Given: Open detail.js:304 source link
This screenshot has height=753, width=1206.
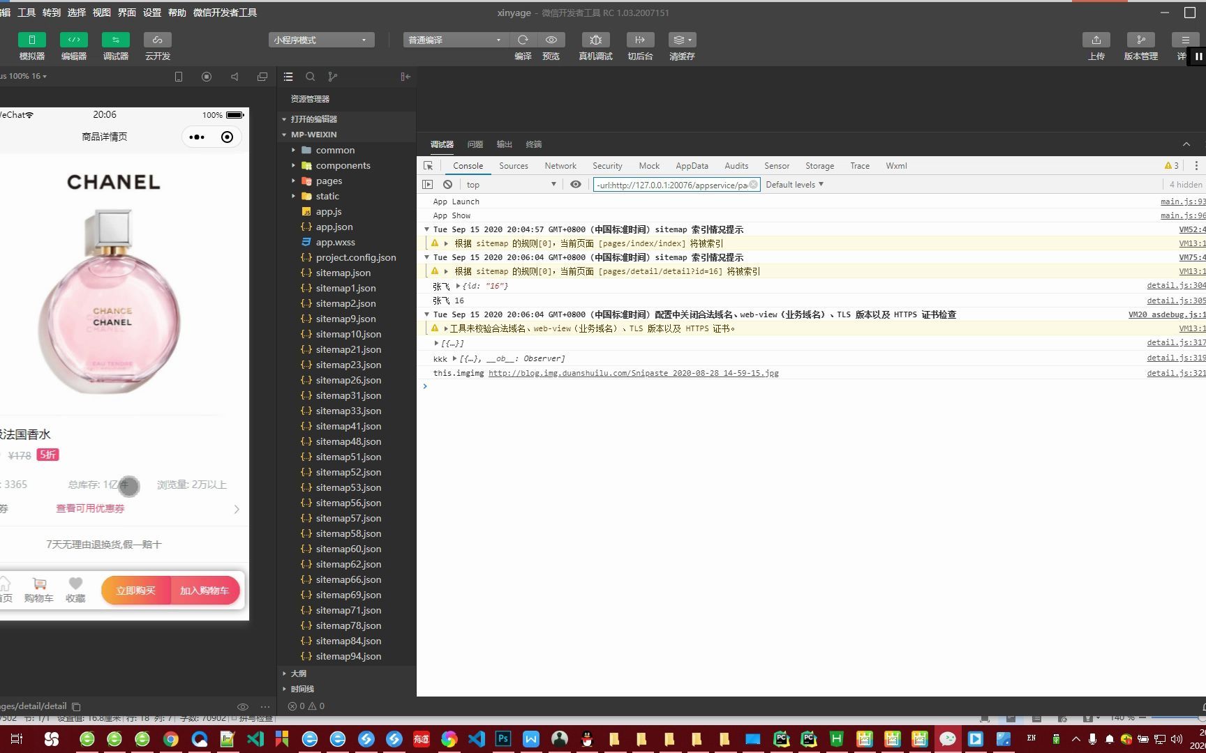Looking at the screenshot, I should (x=1176, y=285).
